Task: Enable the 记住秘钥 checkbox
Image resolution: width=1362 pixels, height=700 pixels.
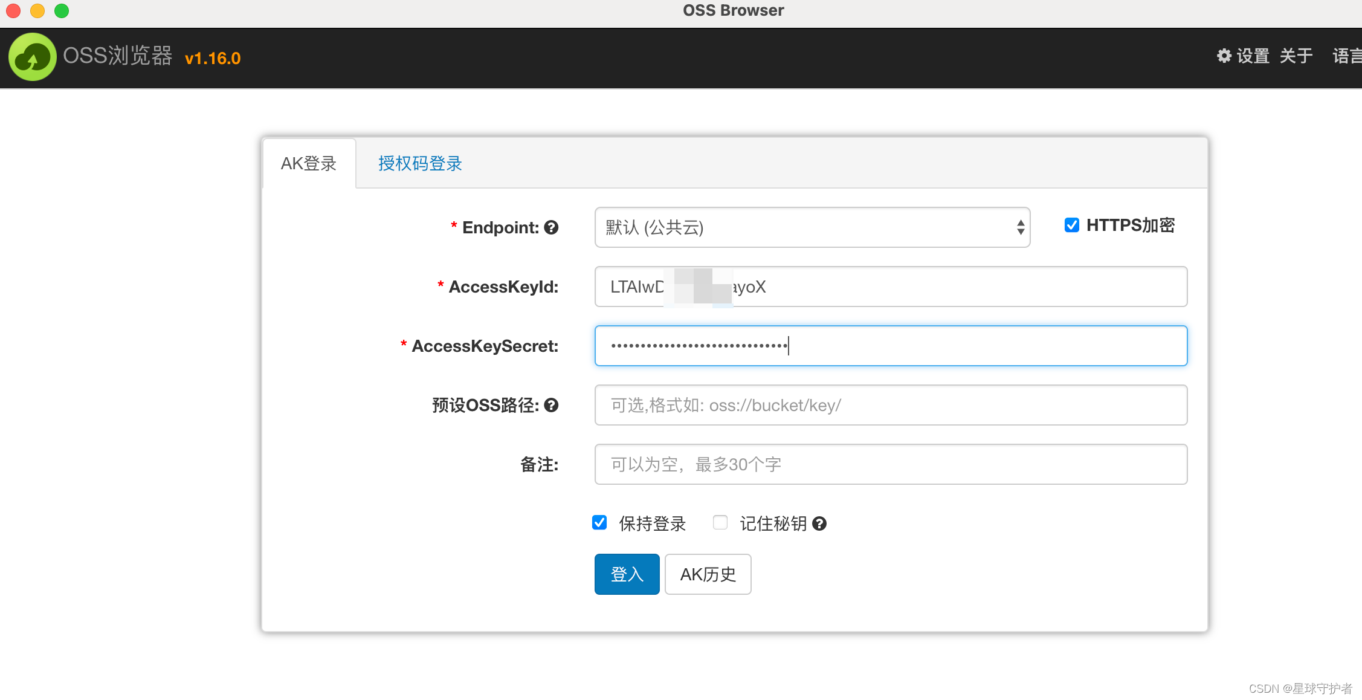Action: click(x=720, y=523)
